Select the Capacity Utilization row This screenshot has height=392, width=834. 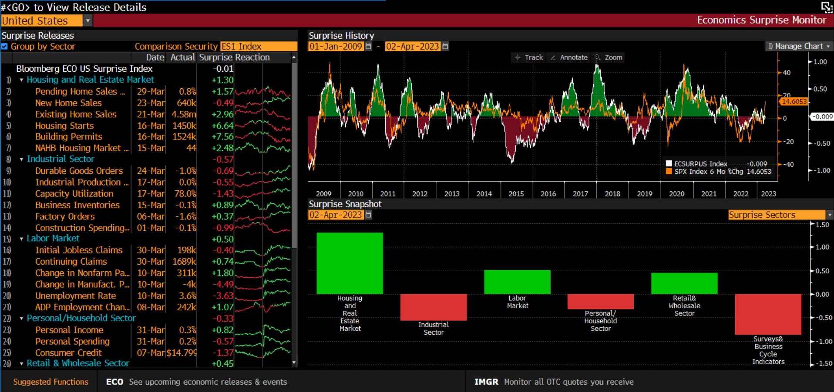pos(146,194)
